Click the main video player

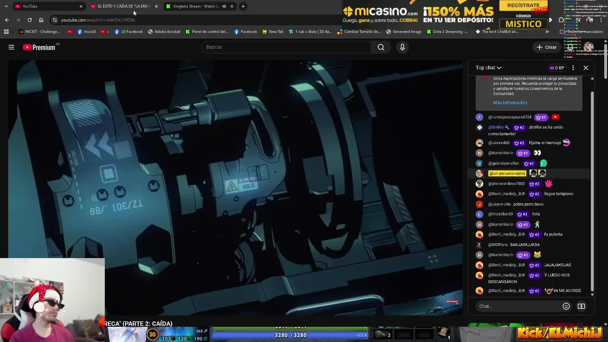(236, 188)
